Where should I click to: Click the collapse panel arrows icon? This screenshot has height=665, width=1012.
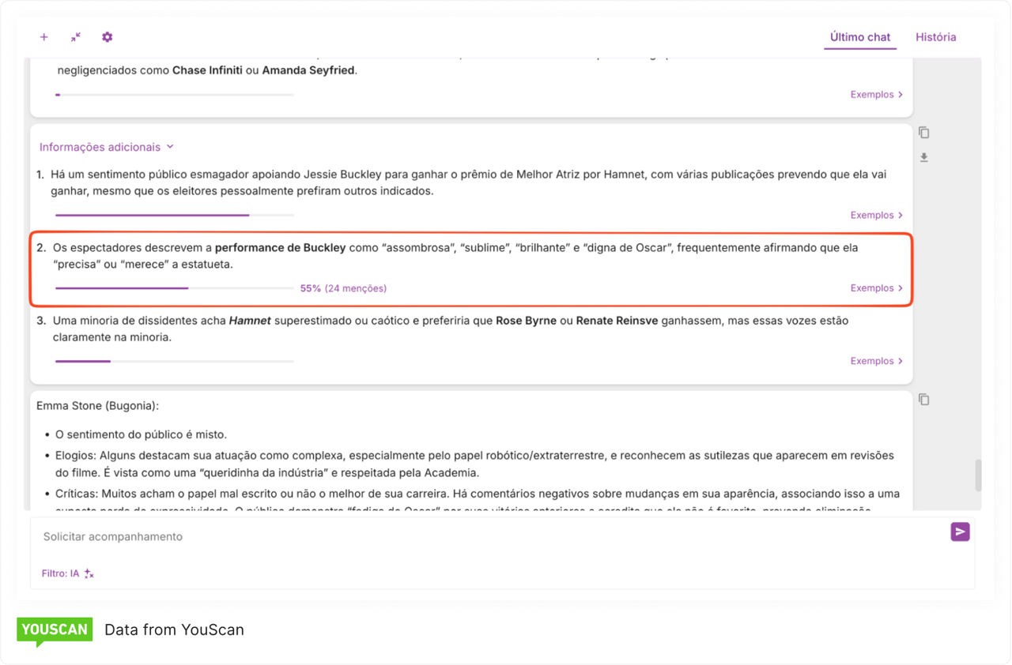click(76, 37)
